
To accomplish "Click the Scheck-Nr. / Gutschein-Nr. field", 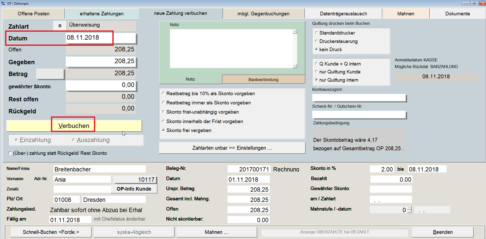I will point(359,114).
